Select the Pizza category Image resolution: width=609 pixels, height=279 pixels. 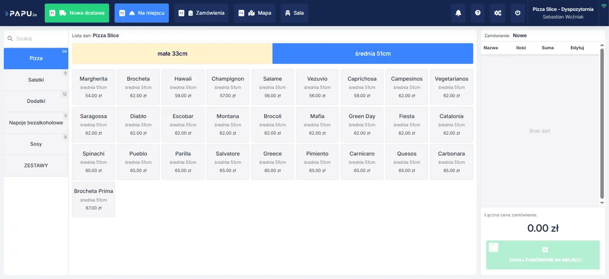click(x=36, y=58)
